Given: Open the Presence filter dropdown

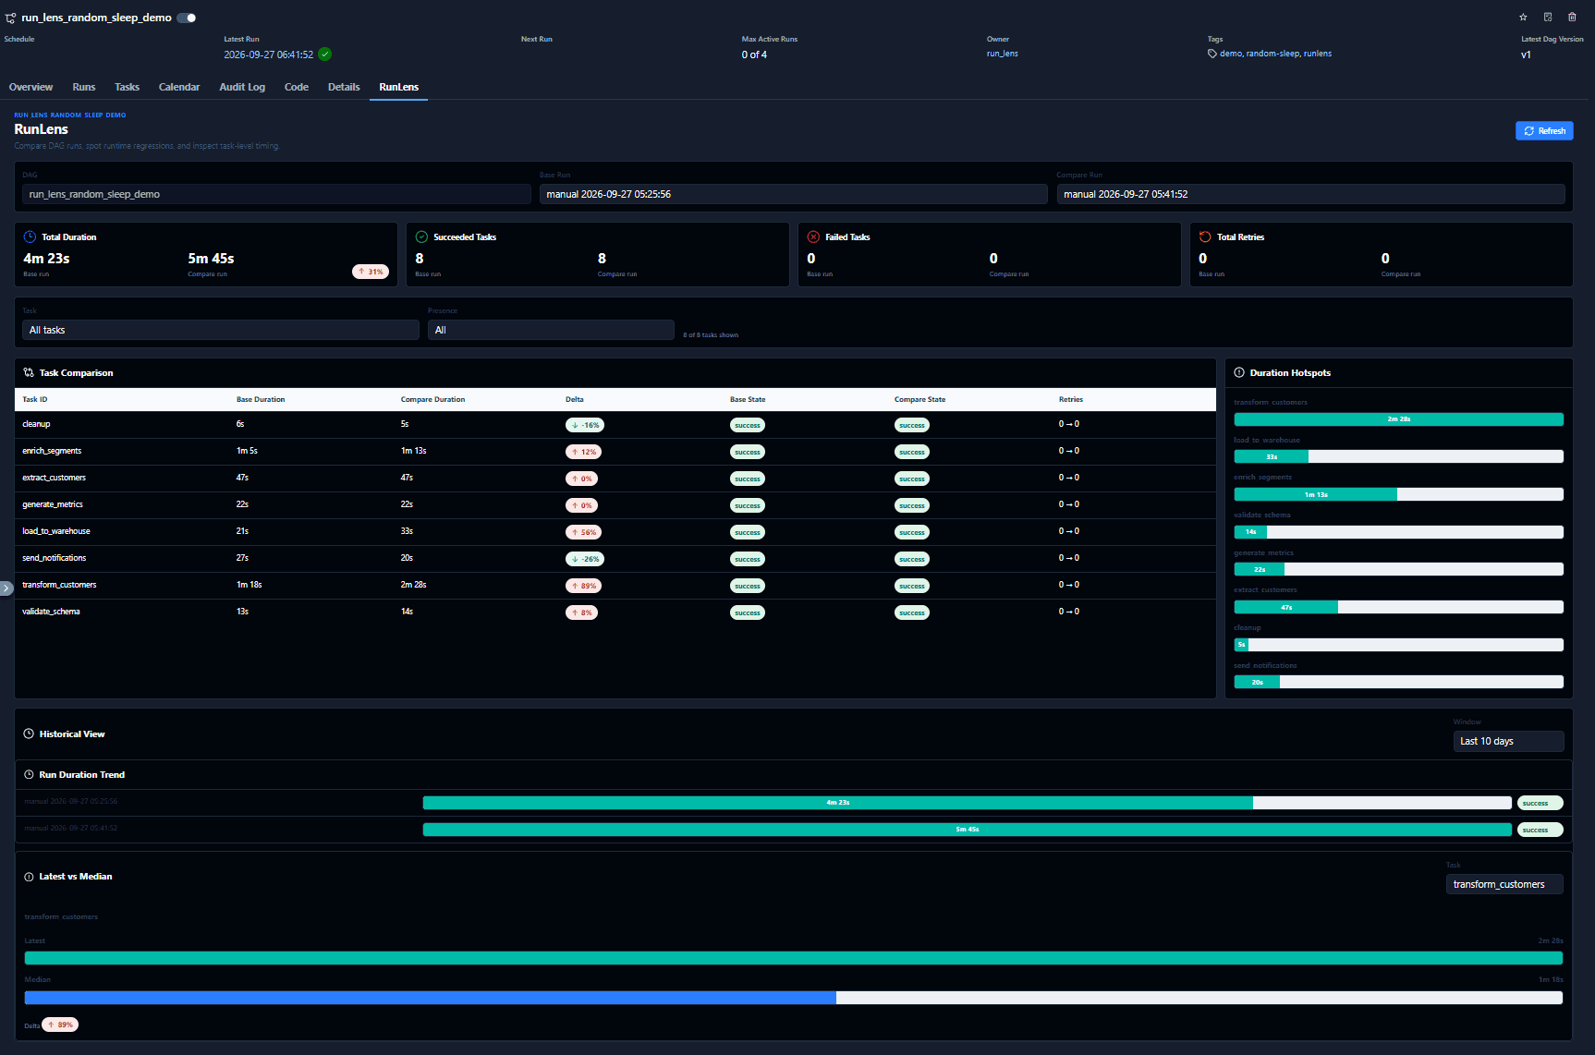Looking at the screenshot, I should click(551, 330).
